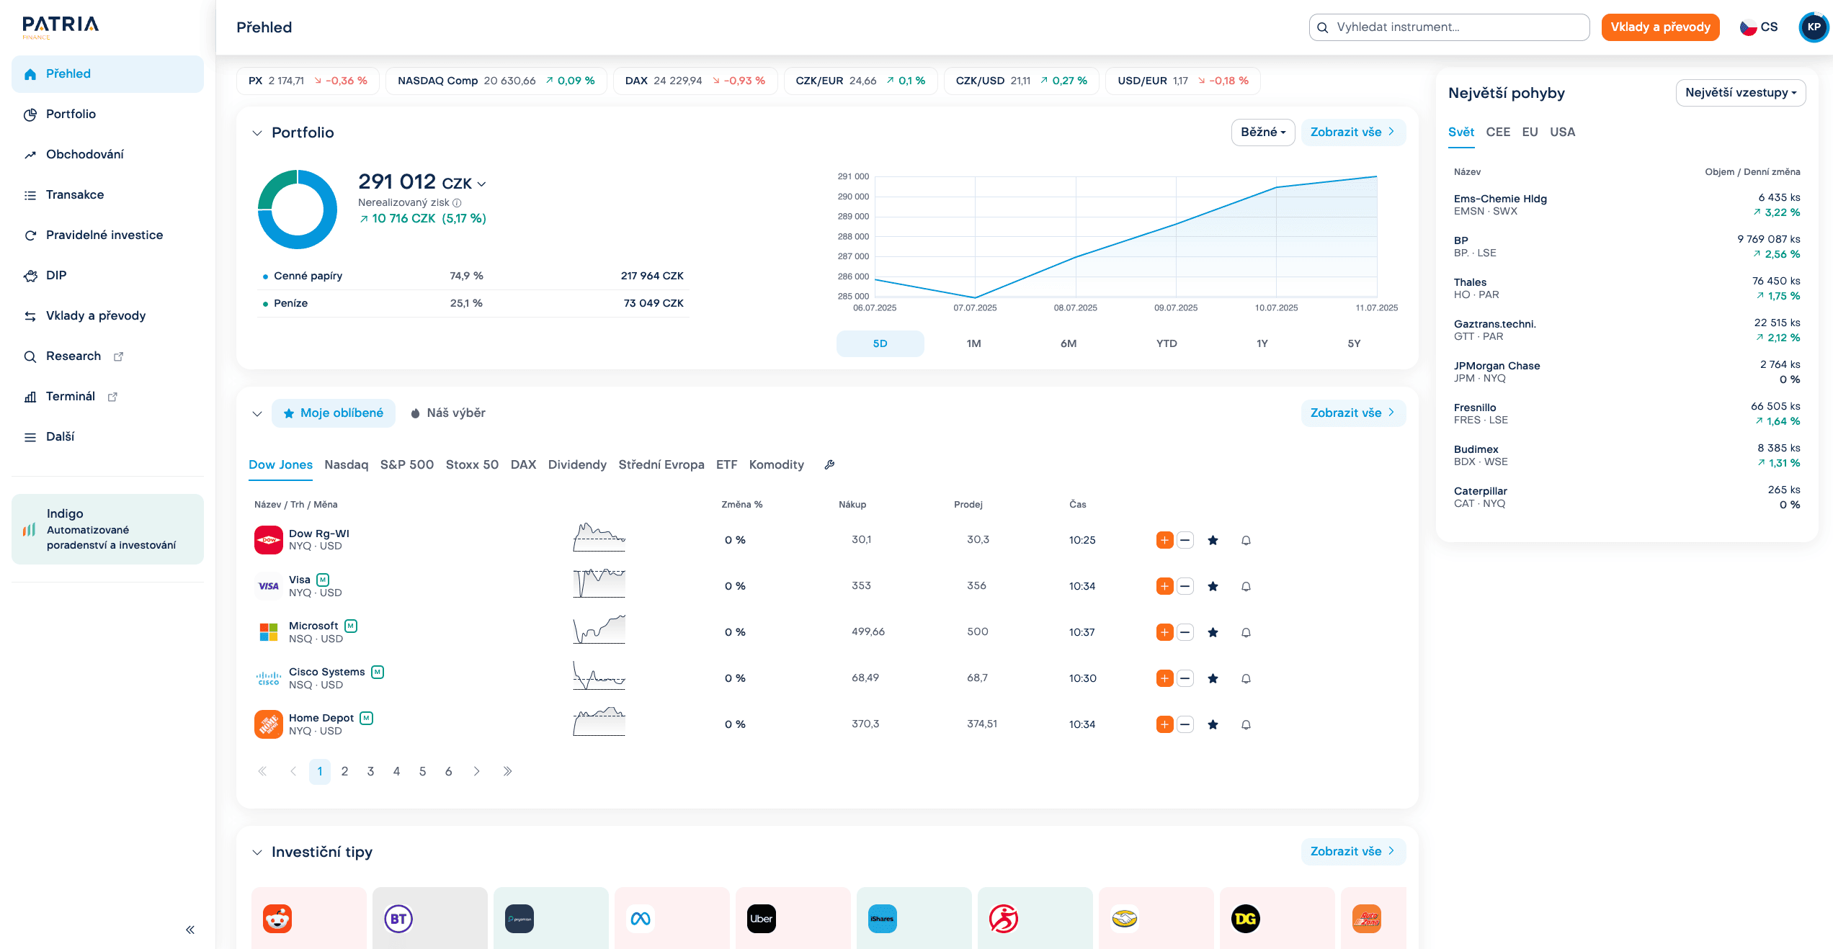This screenshot has width=1833, height=949.
Task: Switch movers to the USA tab
Action: pos(1562,132)
